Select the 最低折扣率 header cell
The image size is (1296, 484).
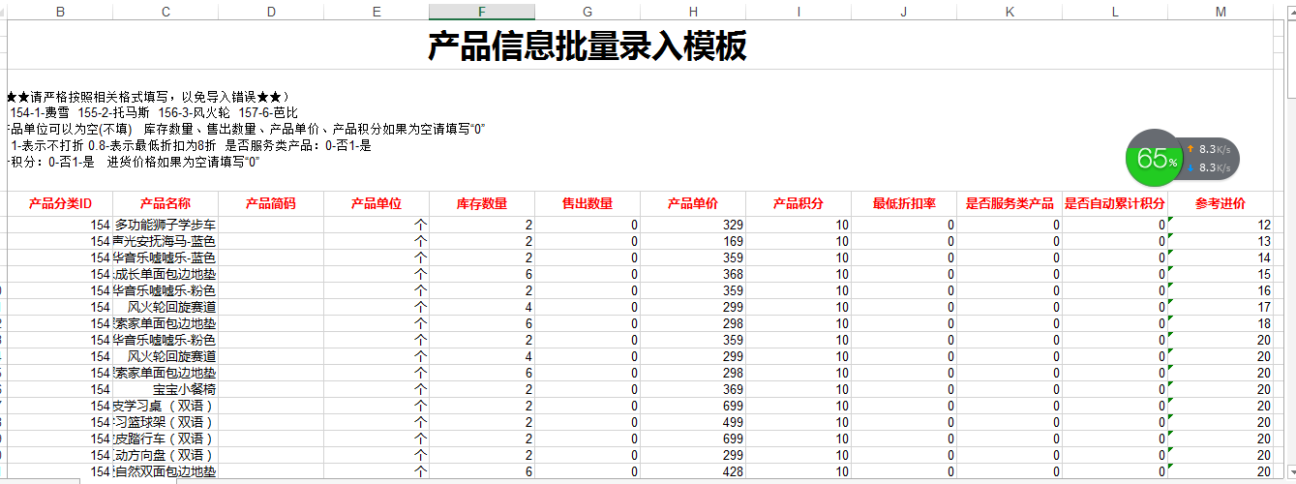(904, 204)
